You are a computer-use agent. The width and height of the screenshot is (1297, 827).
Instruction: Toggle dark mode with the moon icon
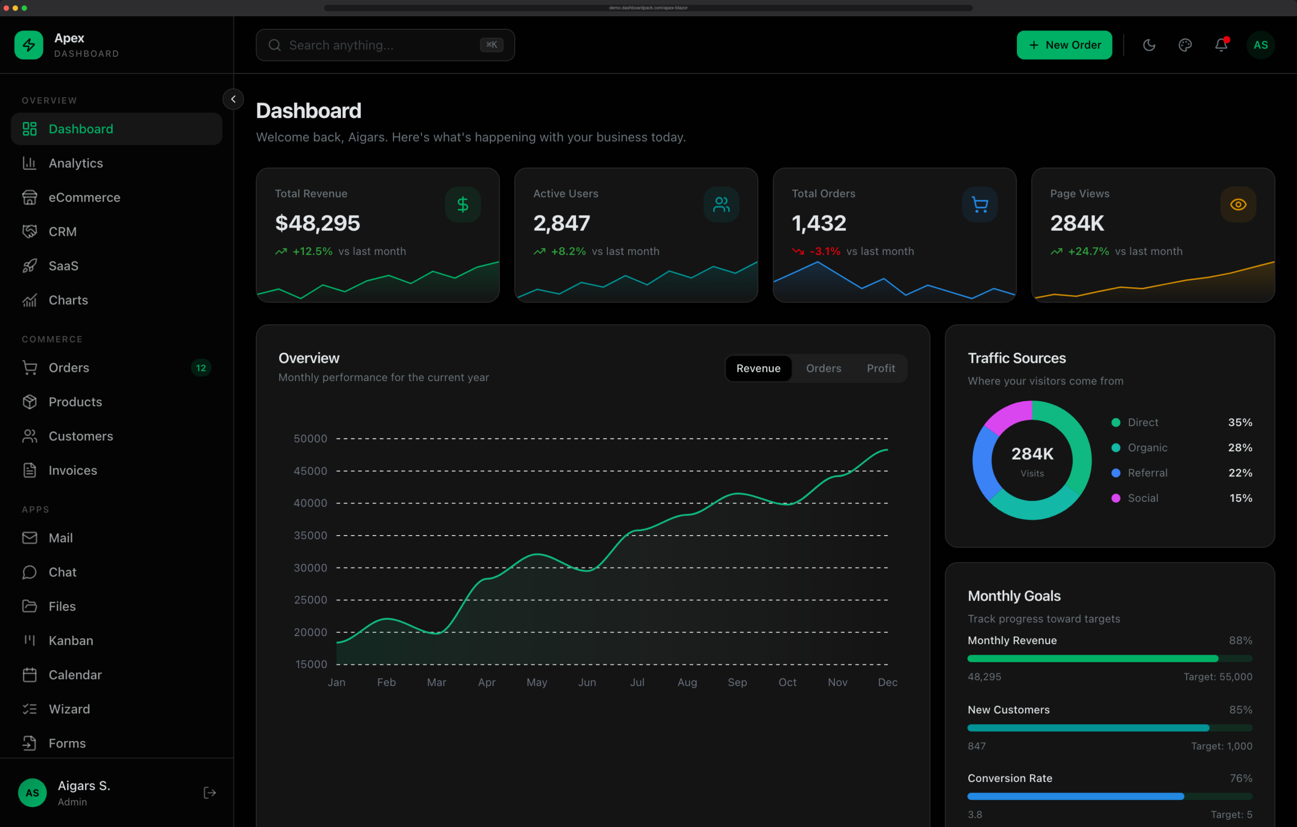[1149, 45]
